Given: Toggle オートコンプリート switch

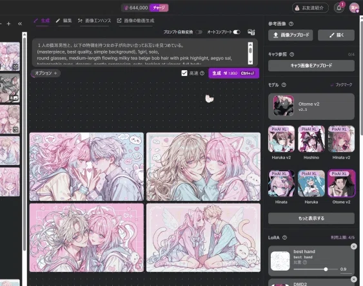Looking at the screenshot, I should click(x=237, y=32).
